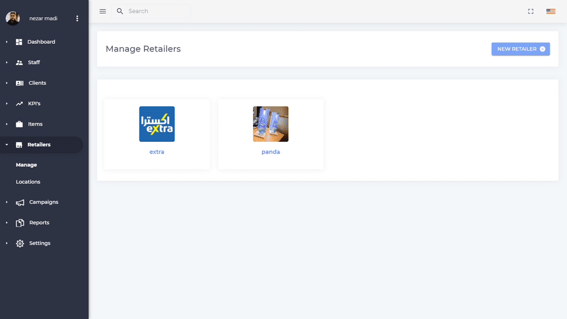567x319 pixels.
Task: Select the Settings gear icon
Action: pos(20,244)
